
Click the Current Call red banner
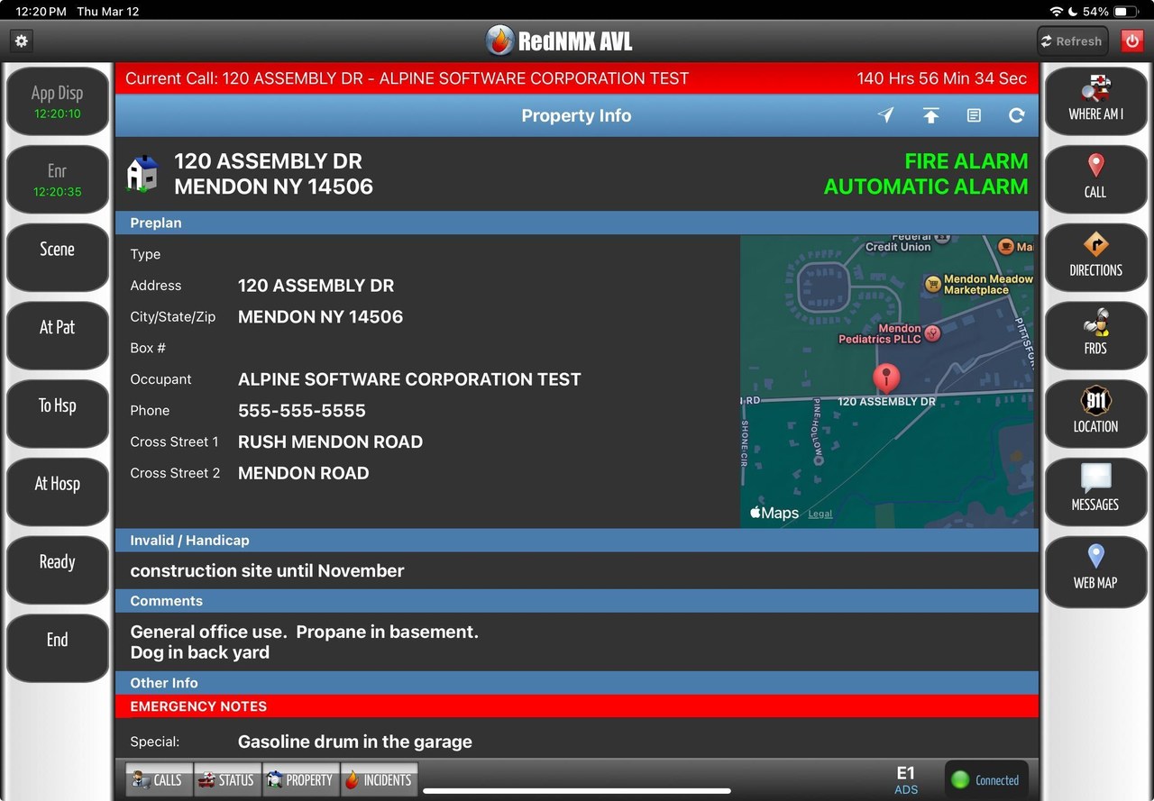pyautogui.click(x=577, y=78)
